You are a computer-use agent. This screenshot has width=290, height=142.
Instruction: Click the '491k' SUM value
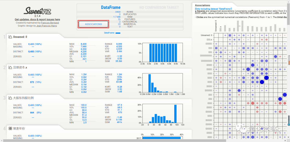(x=119, y=122)
